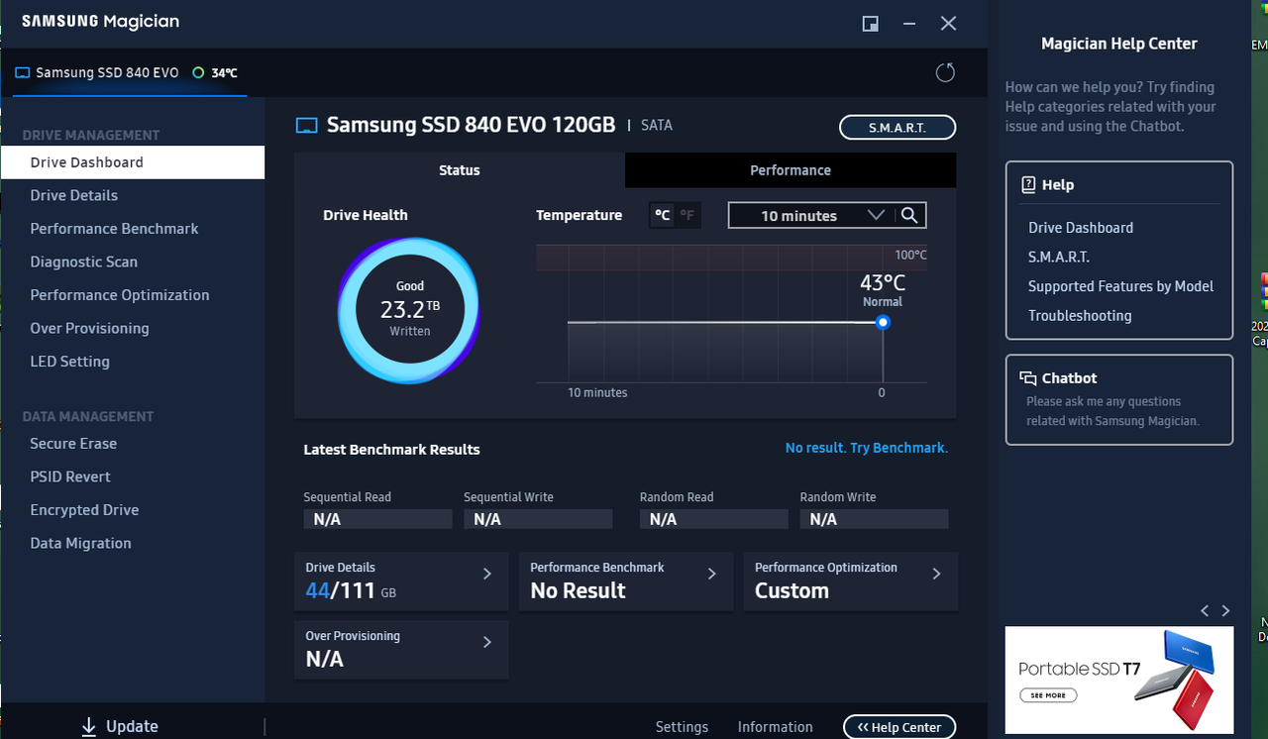Close the Samsung Magician window
Image resolution: width=1268 pixels, height=739 pixels.
pos(948,23)
